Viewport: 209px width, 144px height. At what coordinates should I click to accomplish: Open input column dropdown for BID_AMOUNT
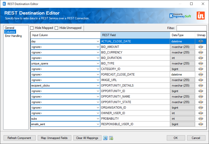(98, 47)
